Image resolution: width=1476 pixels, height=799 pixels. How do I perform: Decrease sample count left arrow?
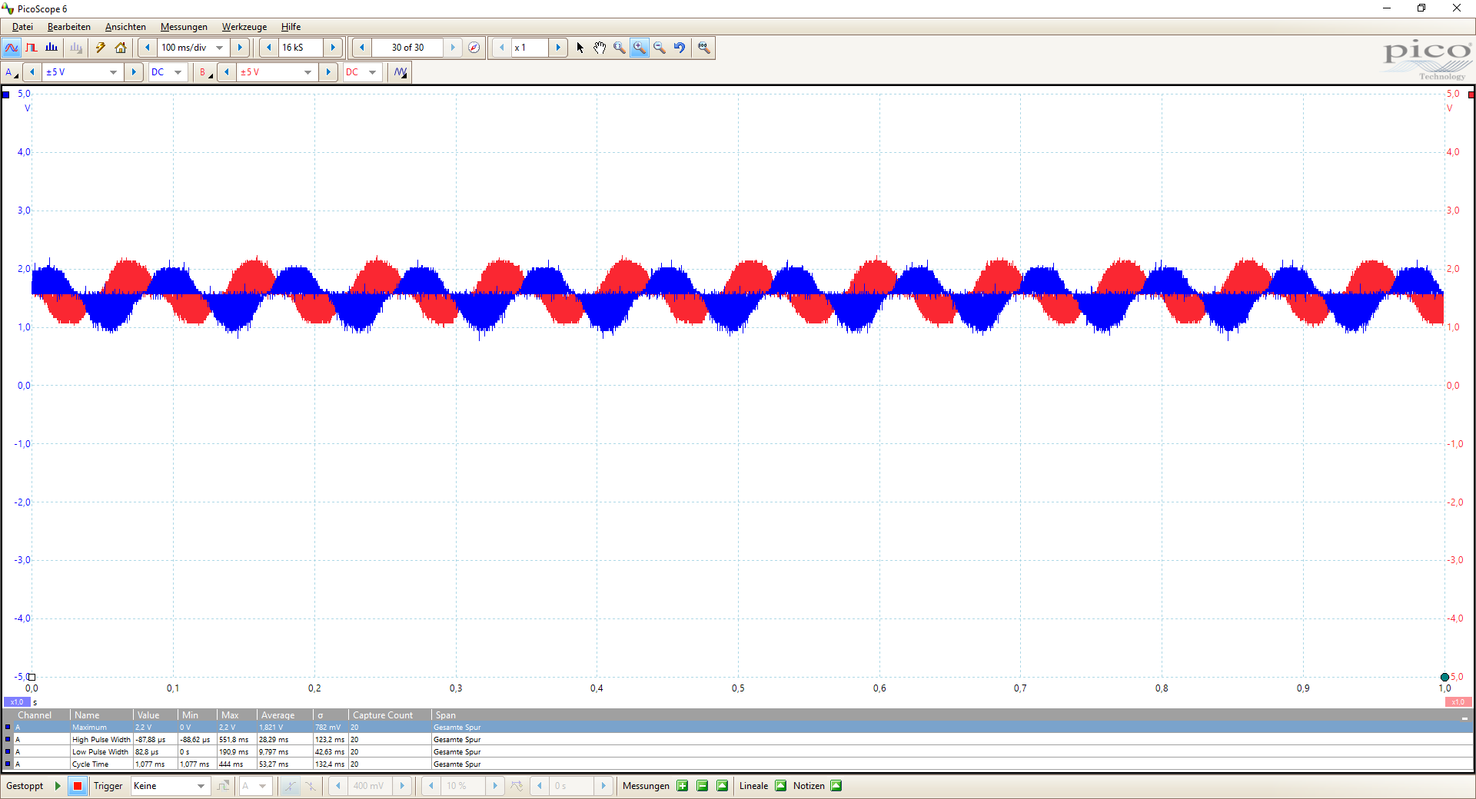[x=268, y=48]
